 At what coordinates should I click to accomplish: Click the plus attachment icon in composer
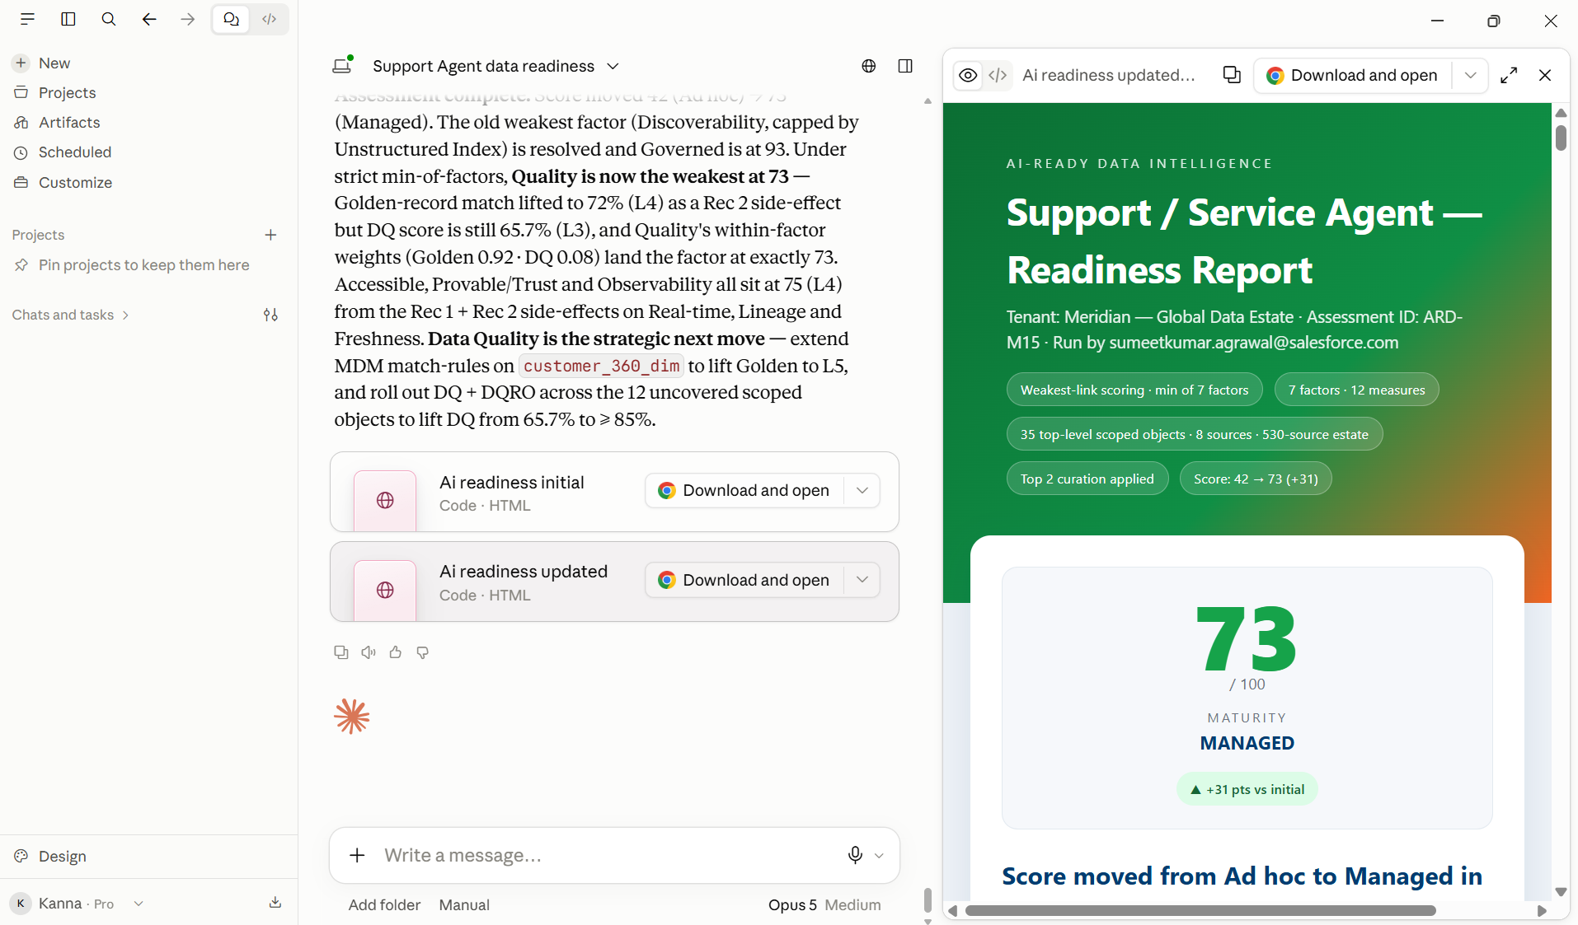coord(357,855)
